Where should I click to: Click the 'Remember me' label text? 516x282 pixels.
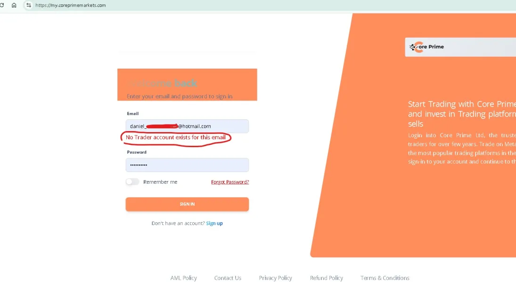point(160,182)
